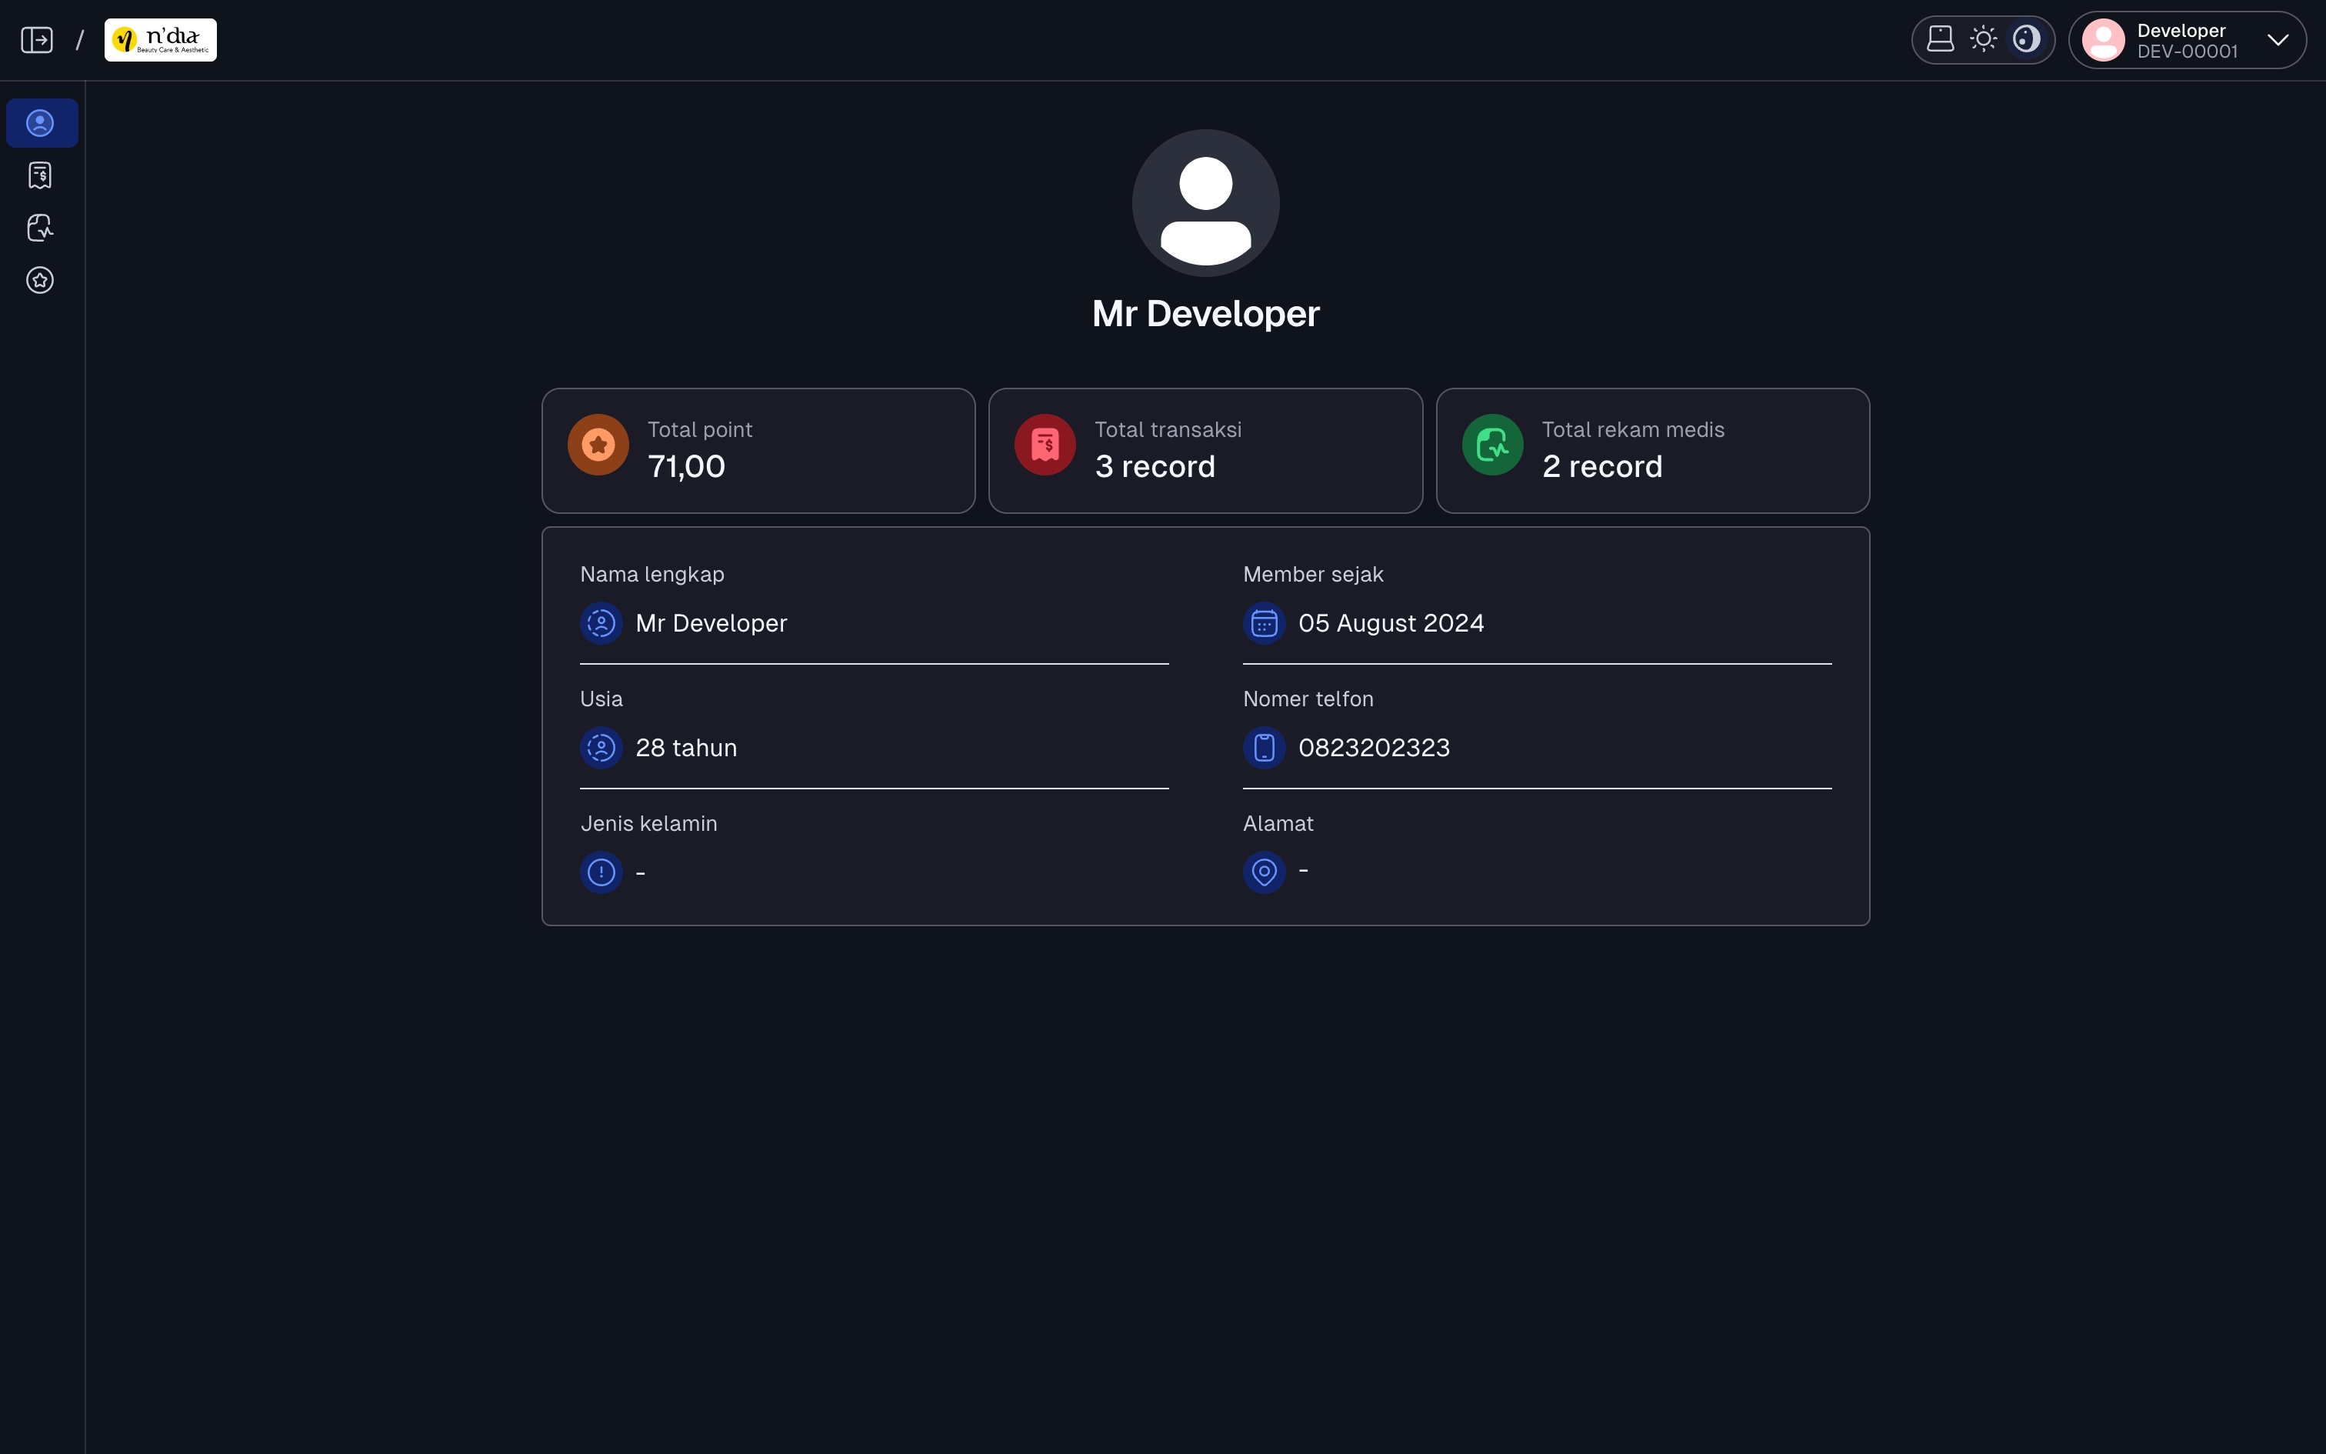Open the Developer DEV-00001 user menu
Image resolution: width=2326 pixels, height=1454 pixels.
tap(2188, 40)
